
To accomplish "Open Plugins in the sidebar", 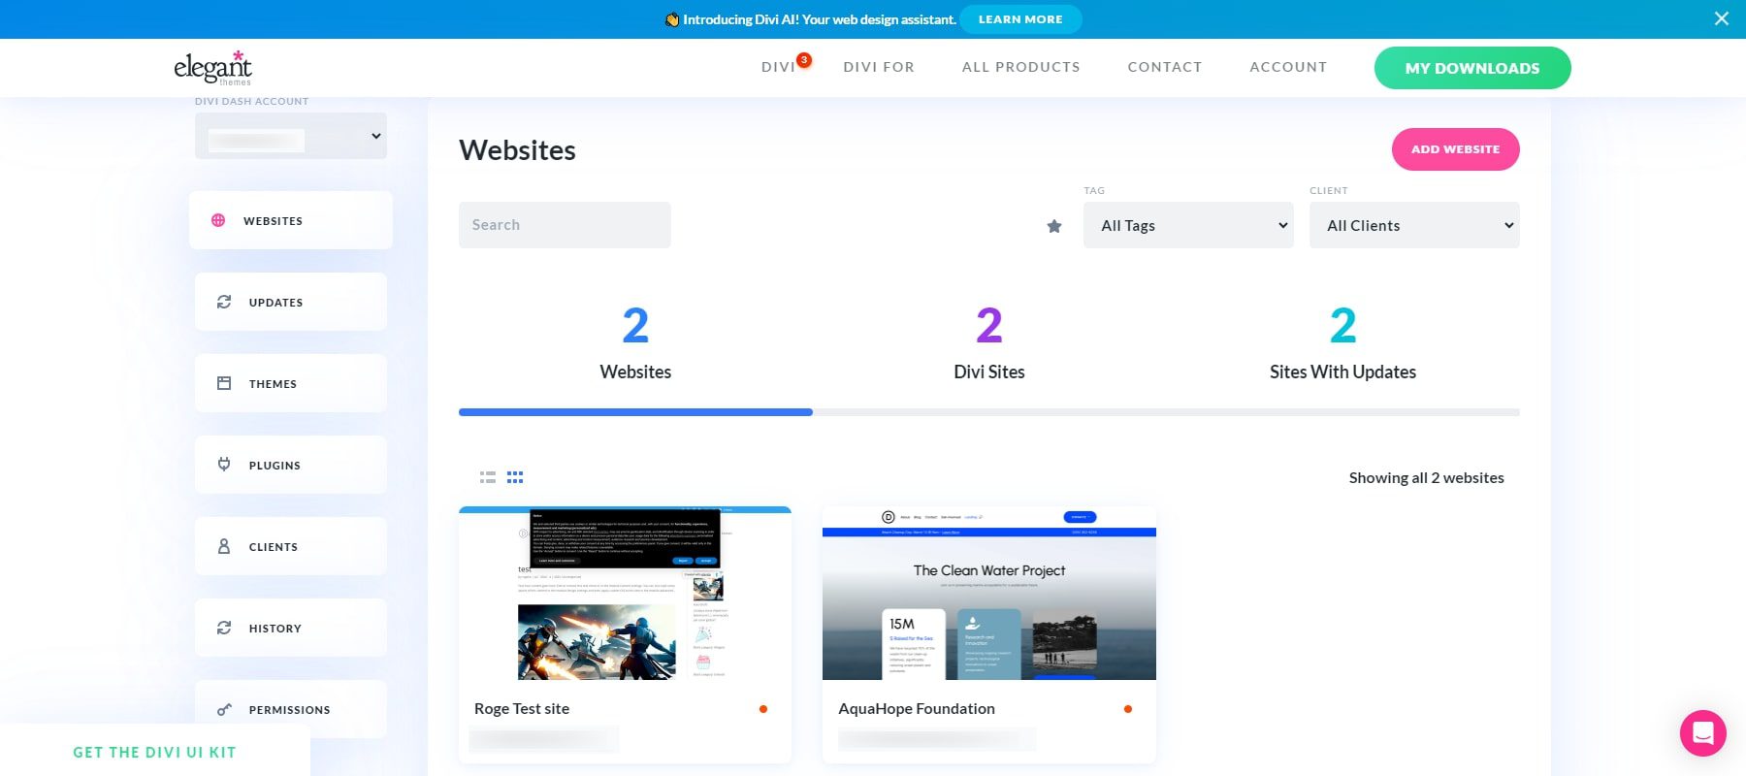I will coord(291,465).
